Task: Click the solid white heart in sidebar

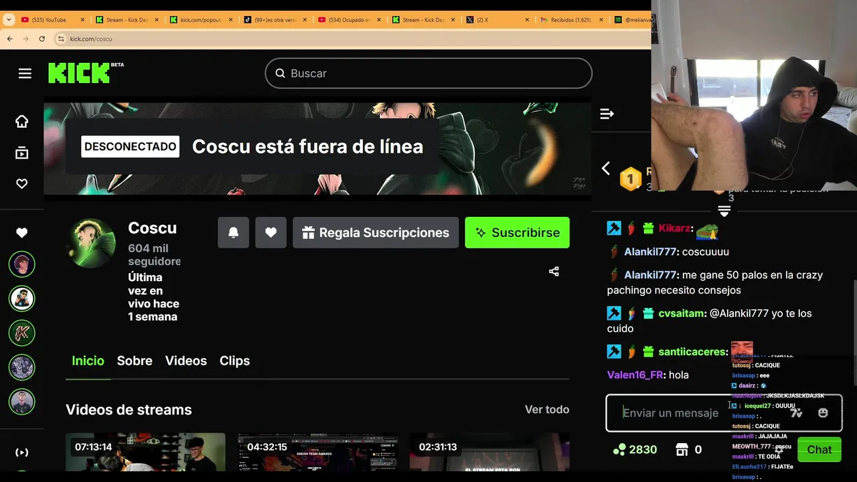Action: point(22,233)
